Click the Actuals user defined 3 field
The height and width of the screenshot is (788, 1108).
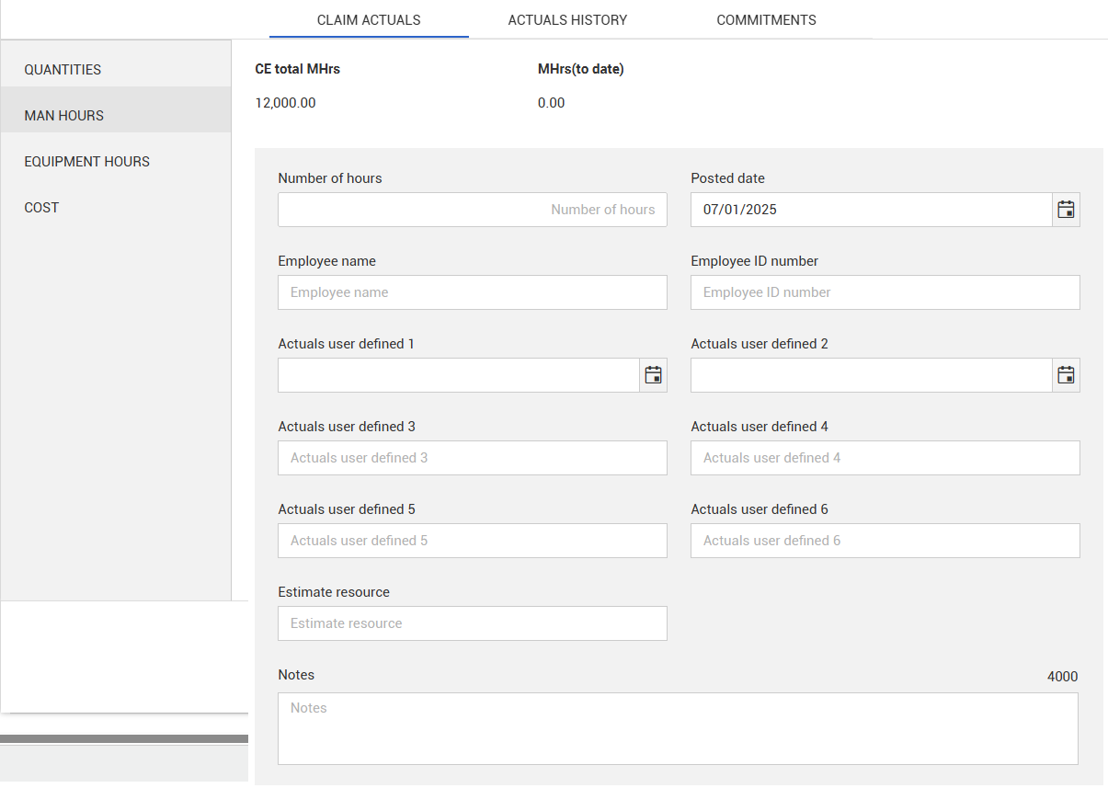click(x=472, y=458)
